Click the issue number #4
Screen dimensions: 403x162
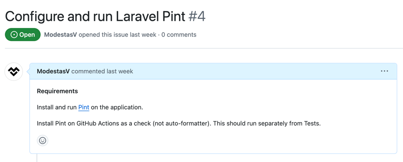[x=197, y=17]
